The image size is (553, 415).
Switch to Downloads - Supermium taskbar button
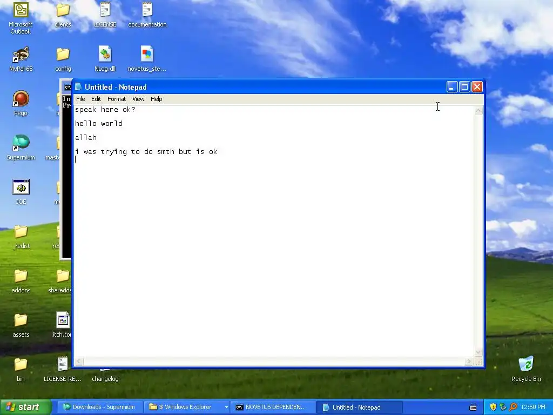99,407
